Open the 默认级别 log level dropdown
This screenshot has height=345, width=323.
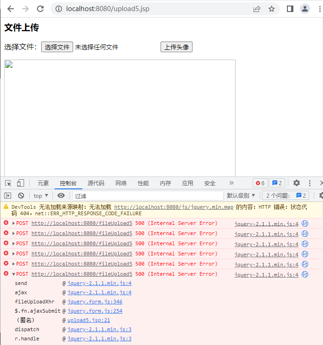point(241,195)
